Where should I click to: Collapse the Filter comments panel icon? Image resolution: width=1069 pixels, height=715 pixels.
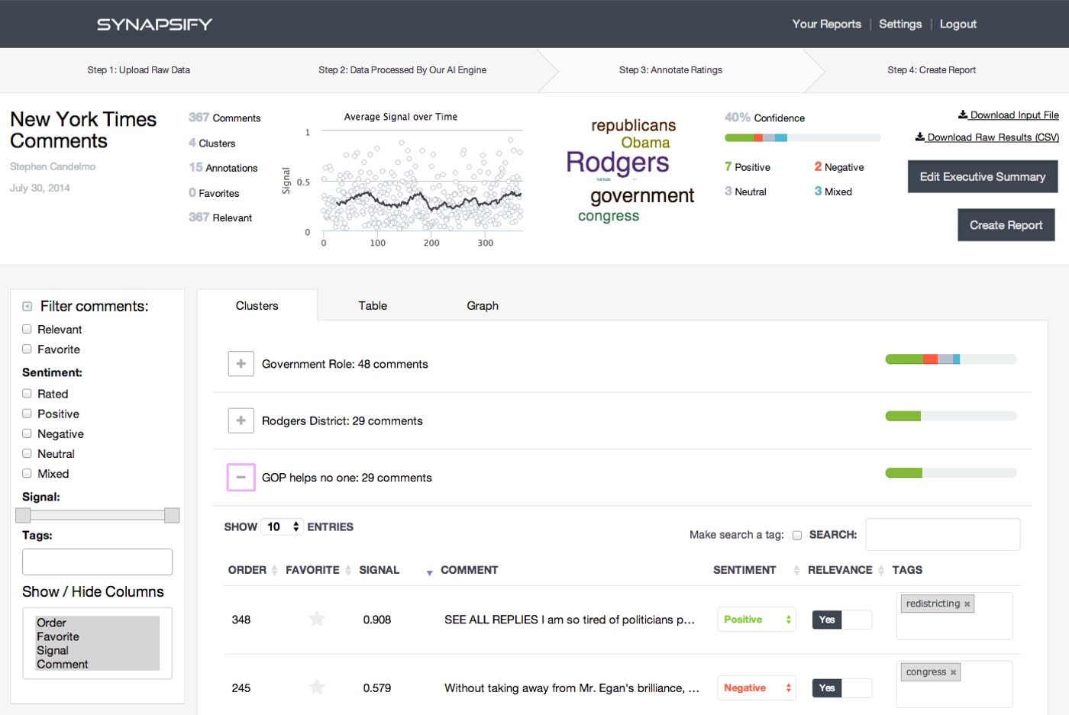point(27,306)
